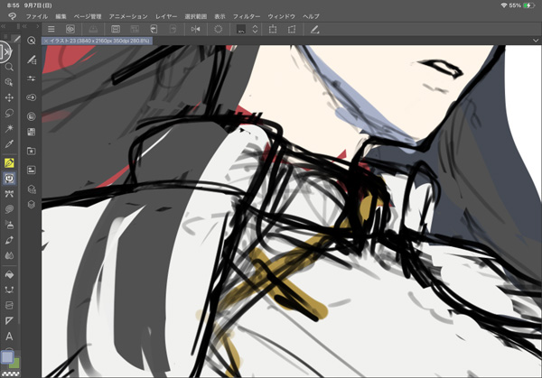Open the hamburger menu in command bar
542x378 pixels.
(x=51, y=30)
